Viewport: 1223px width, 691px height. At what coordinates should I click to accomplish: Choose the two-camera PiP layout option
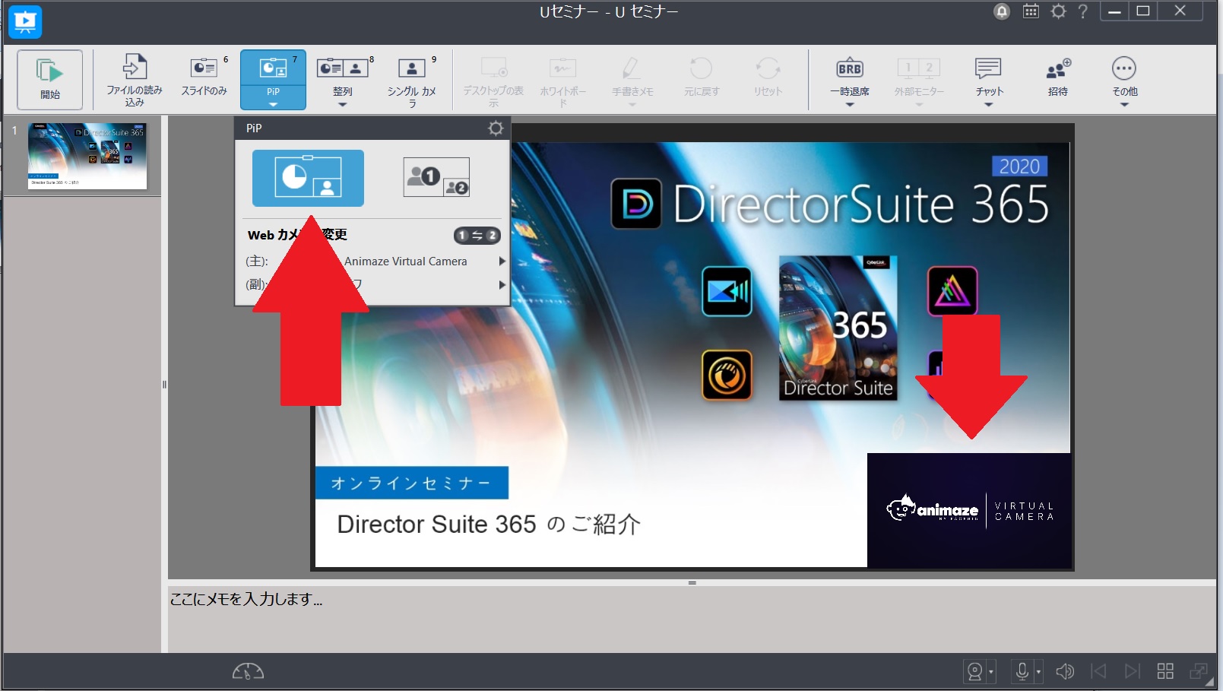tap(436, 178)
